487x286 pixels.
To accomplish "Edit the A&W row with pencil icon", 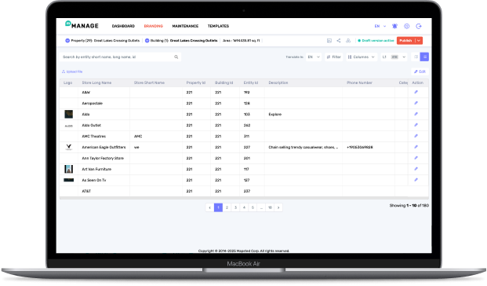I will coord(416,92).
